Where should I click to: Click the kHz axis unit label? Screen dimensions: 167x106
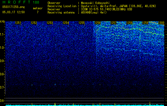point(2,21)
